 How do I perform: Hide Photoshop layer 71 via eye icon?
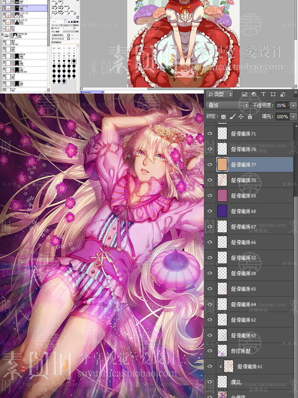pos(210,133)
